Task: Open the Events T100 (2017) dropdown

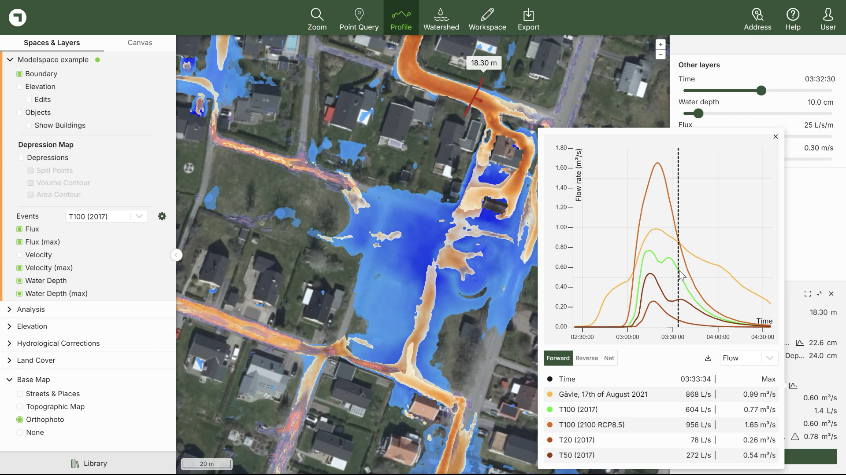Action: [x=107, y=216]
